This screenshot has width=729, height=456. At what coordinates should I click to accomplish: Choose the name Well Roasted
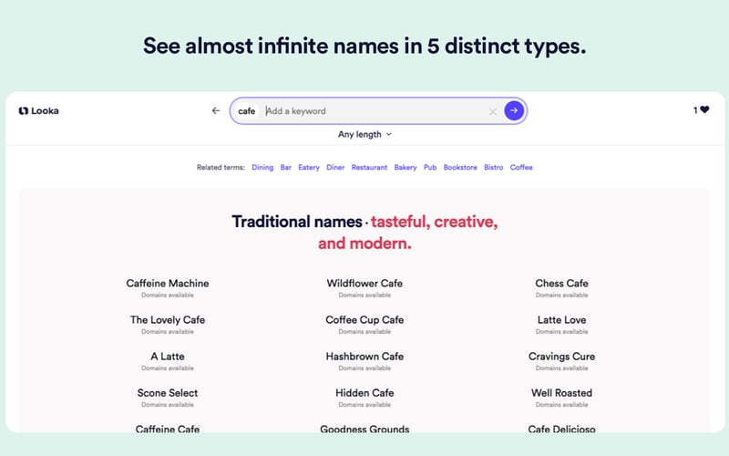(x=561, y=393)
